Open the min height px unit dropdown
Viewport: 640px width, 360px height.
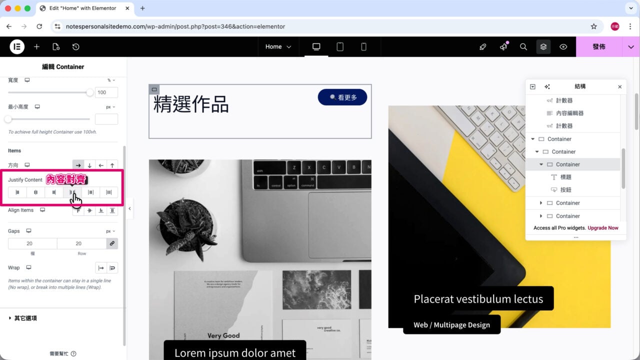click(110, 107)
